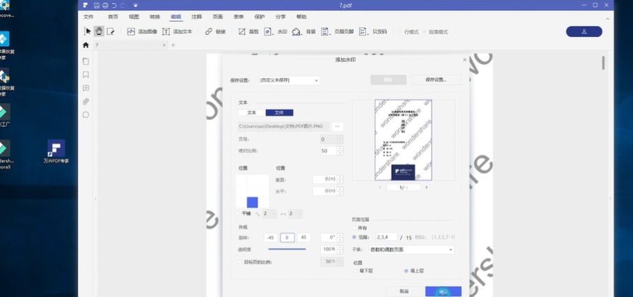Switch watermark source to 文本
The height and width of the screenshot is (297, 633).
click(252, 112)
